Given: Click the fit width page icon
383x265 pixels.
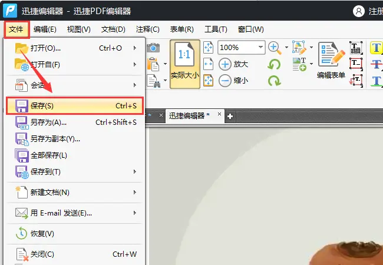Looking at the screenshot, I should [x=208, y=64].
